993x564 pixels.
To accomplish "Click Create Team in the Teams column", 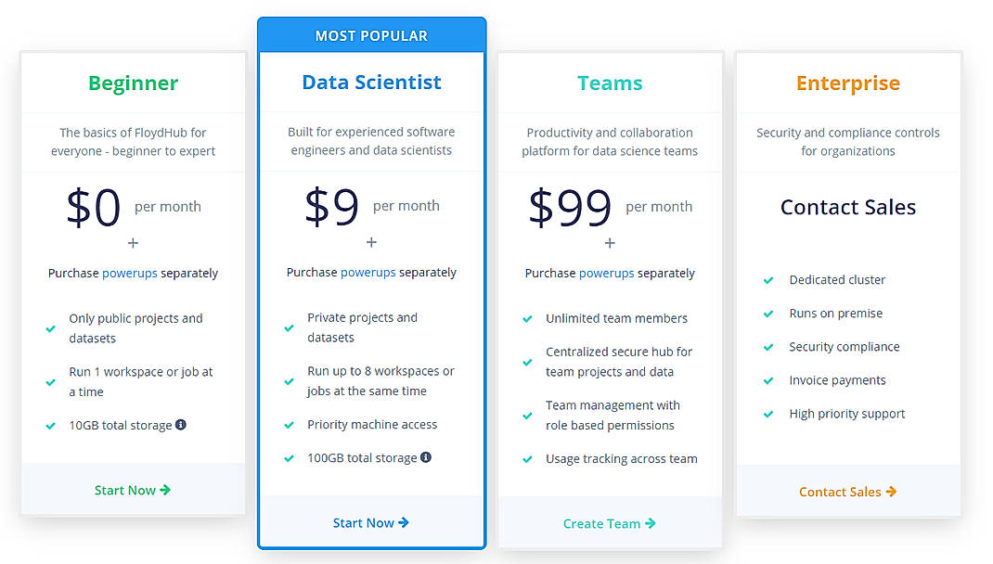I will (x=601, y=522).
